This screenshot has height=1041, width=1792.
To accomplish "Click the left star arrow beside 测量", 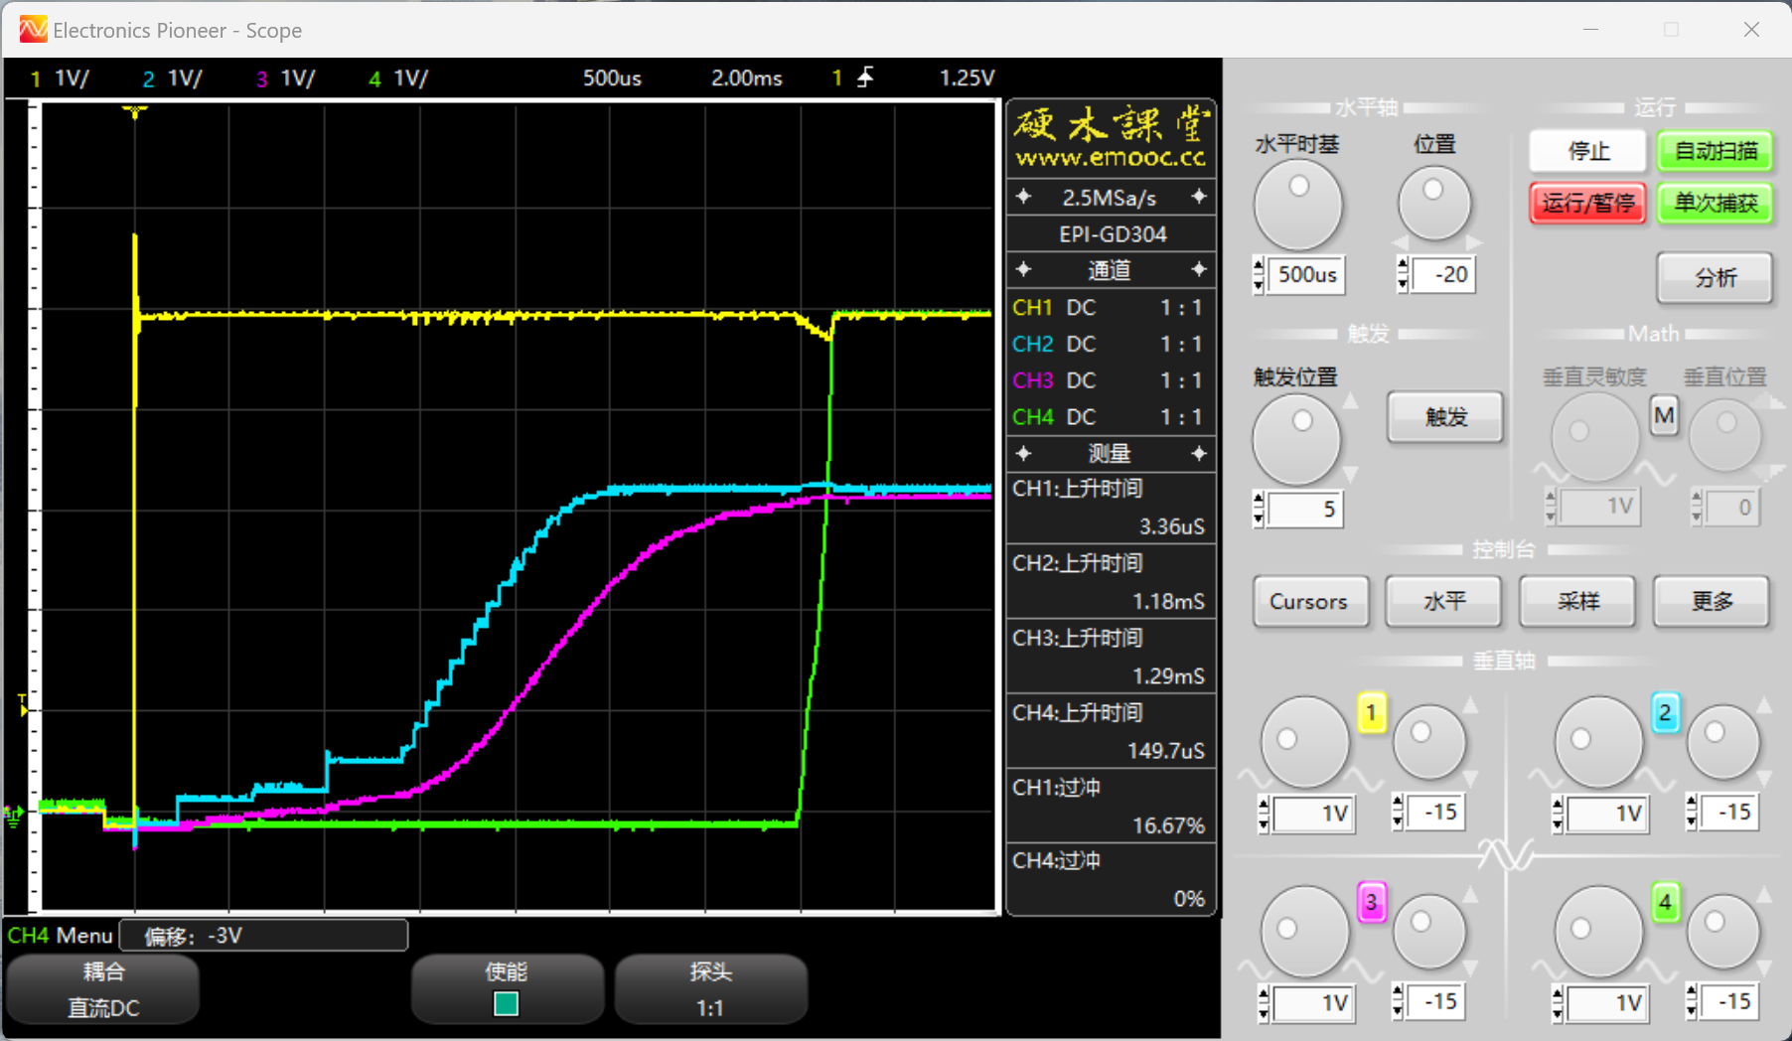I will pos(1024,453).
